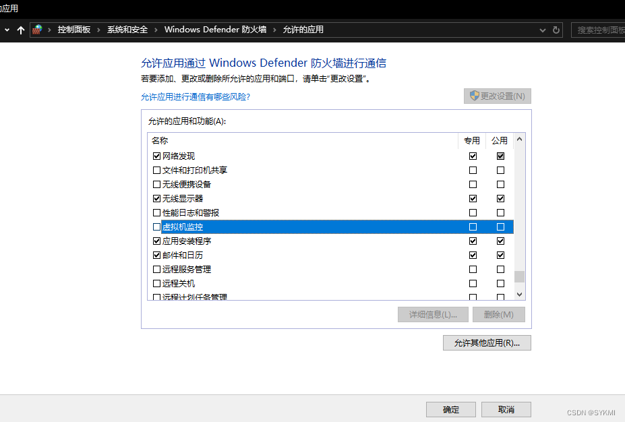Check 性能日志和警报 专用 checkbox
The height and width of the screenshot is (422, 625).
pos(473,213)
